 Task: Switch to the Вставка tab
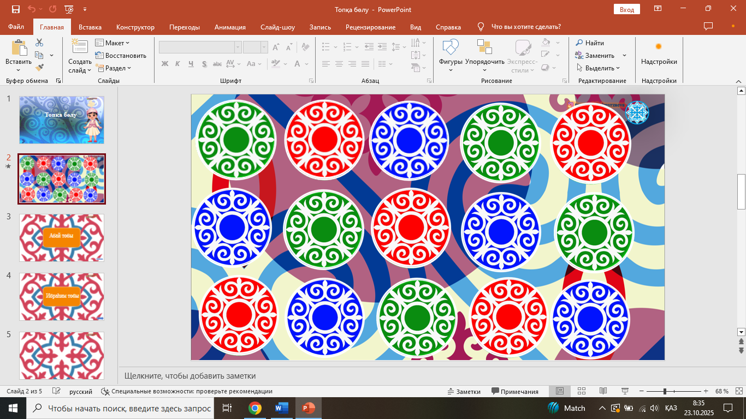(x=90, y=27)
